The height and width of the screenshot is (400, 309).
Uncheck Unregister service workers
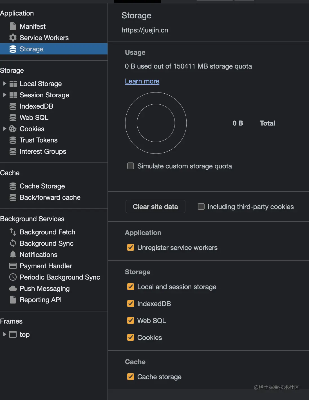point(131,248)
